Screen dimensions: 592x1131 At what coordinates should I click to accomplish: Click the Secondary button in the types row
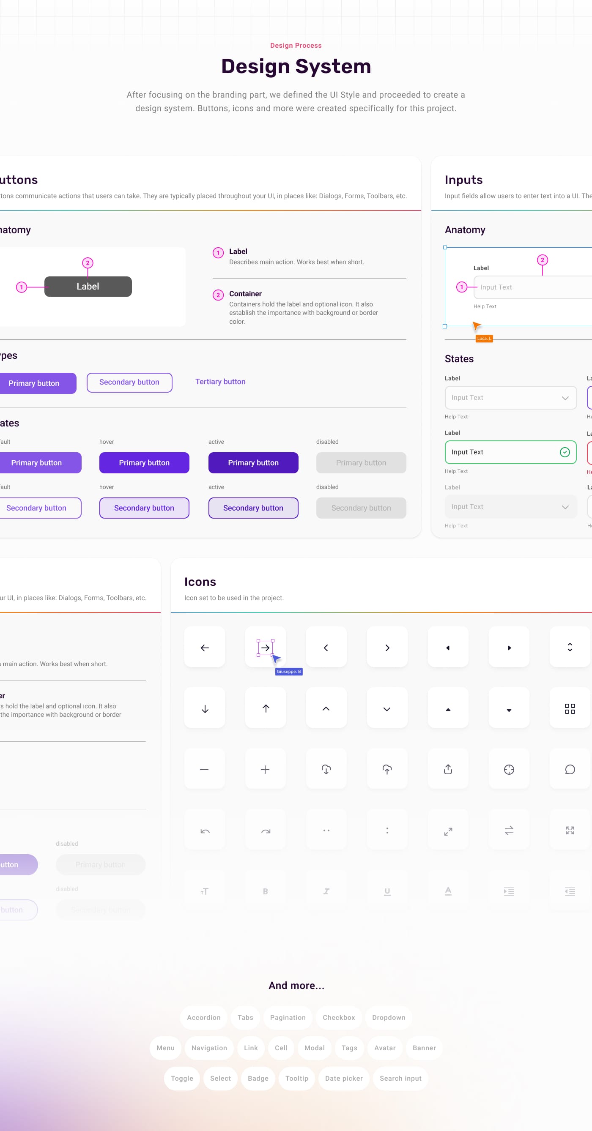point(129,382)
